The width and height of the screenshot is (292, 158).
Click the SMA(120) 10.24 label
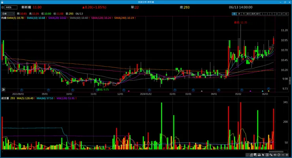coord(102,18)
